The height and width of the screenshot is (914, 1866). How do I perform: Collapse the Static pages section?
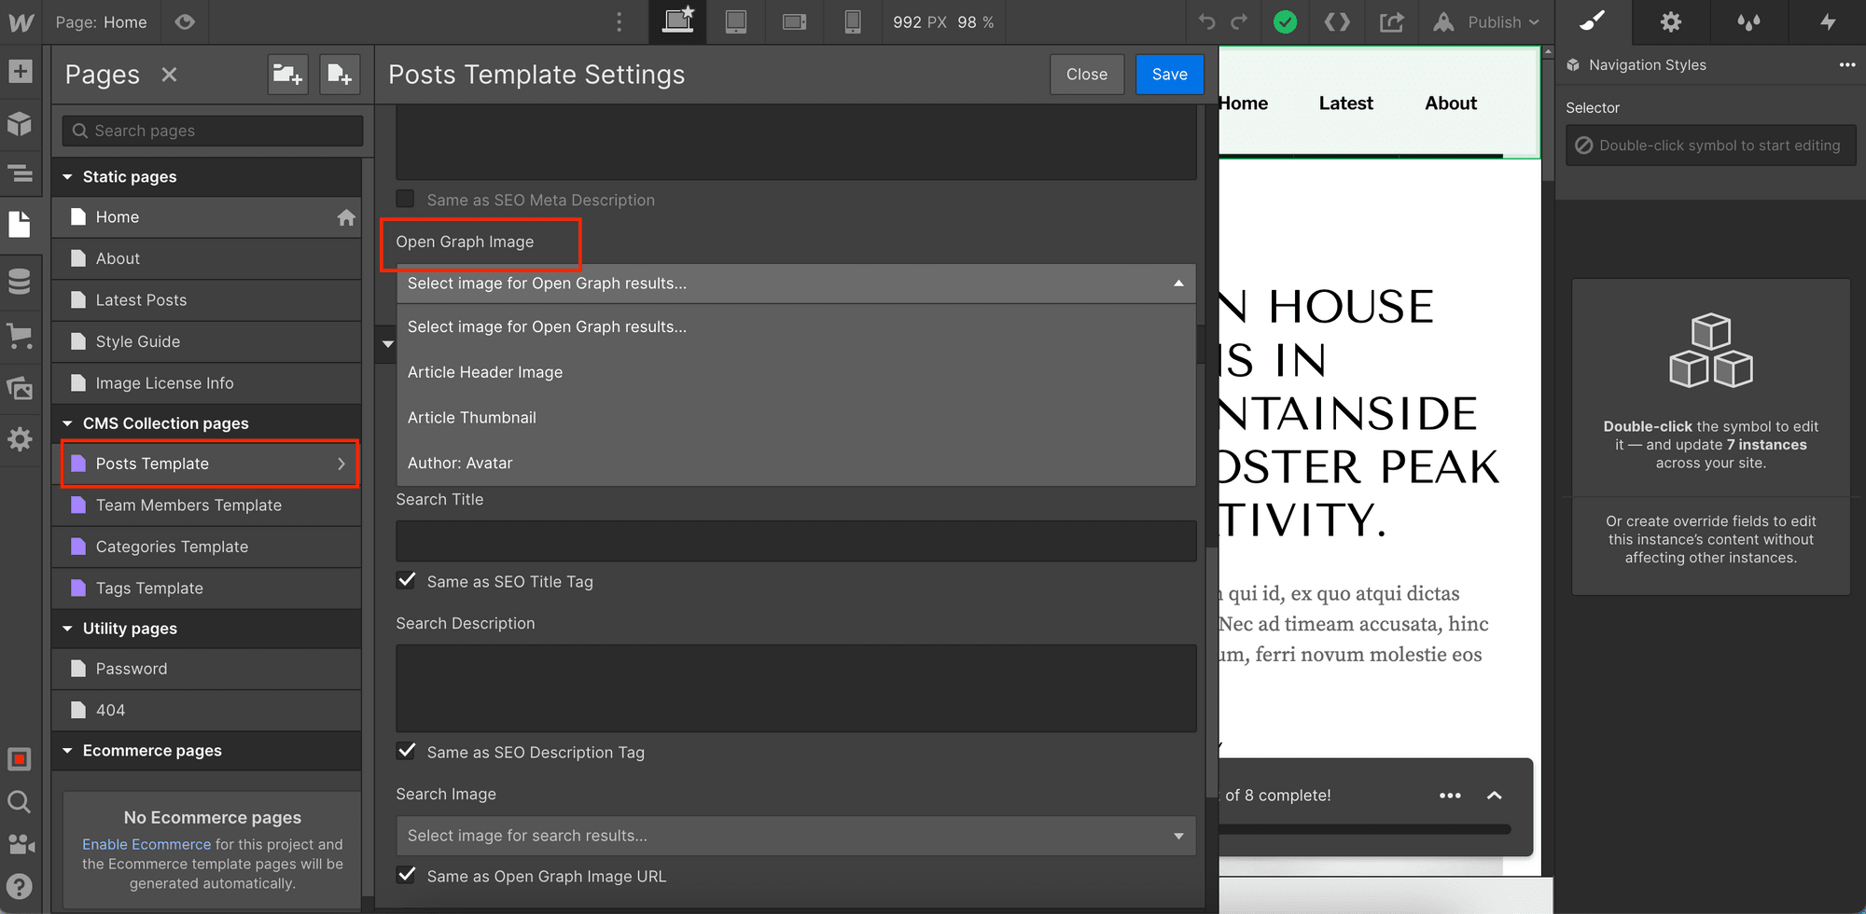pyautogui.click(x=67, y=176)
